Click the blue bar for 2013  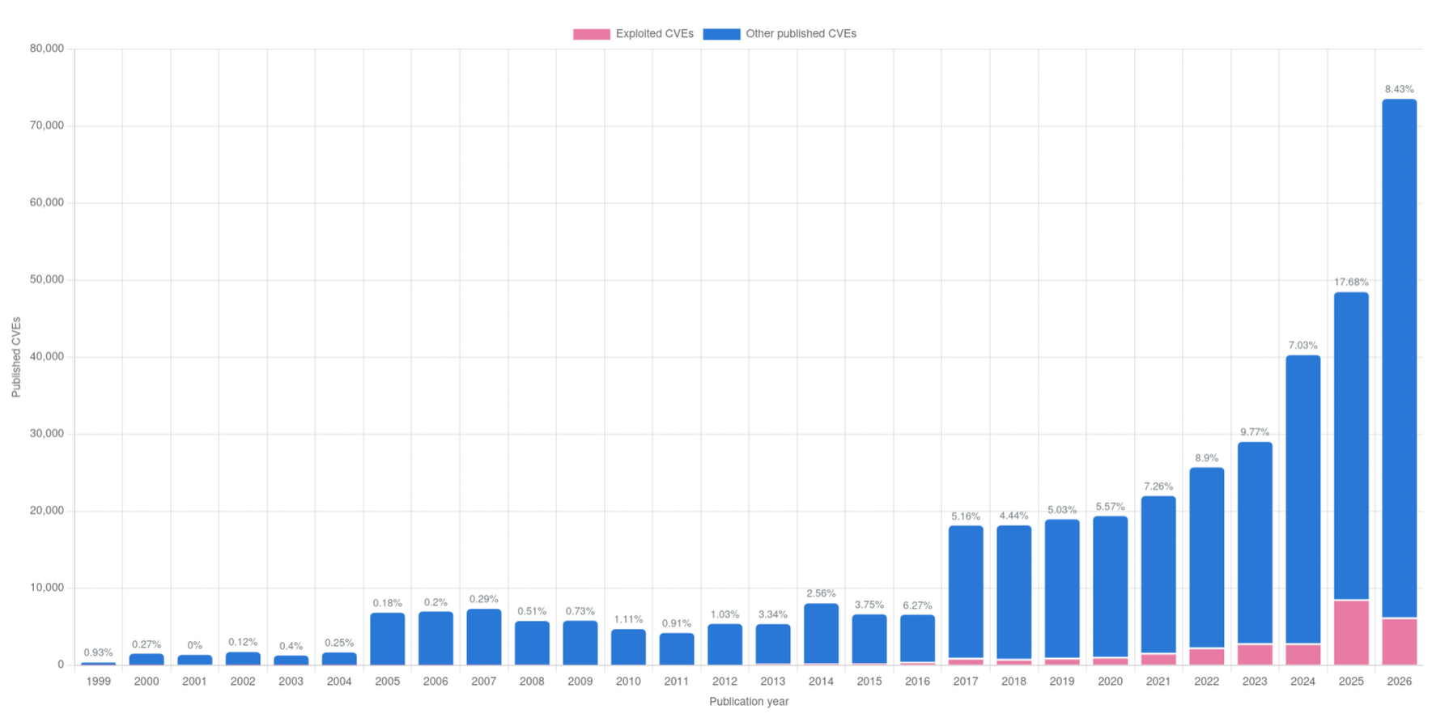click(773, 644)
